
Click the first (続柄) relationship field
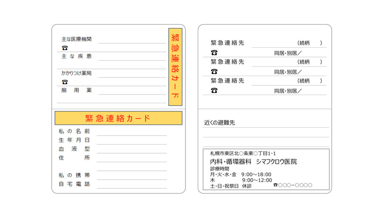[310, 43]
